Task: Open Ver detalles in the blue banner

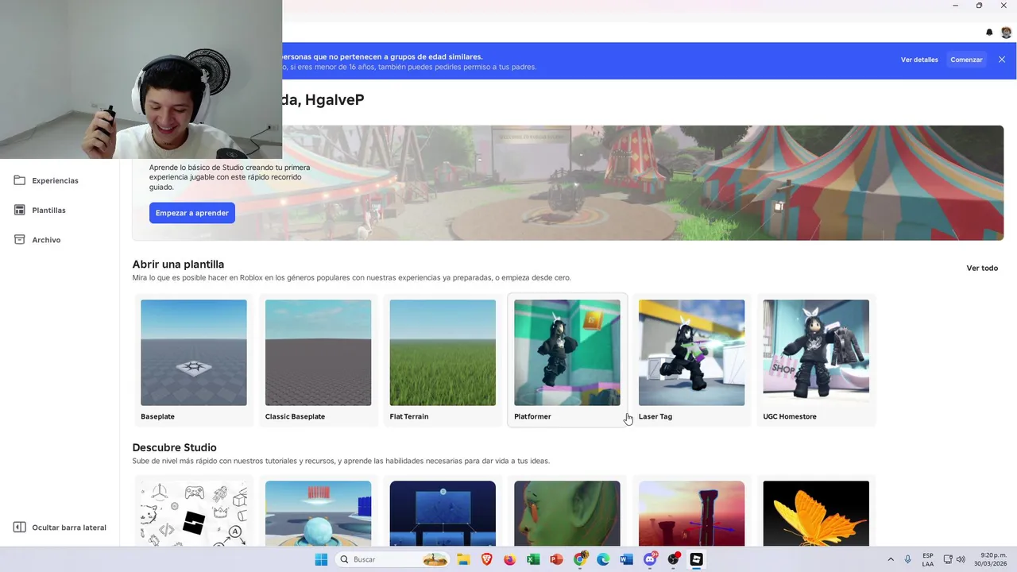Action: (919, 60)
